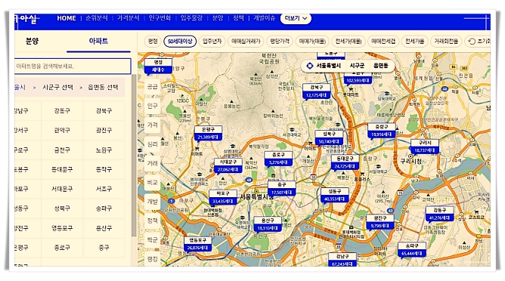Toggle the 비교 map side button
The width and height of the screenshot is (505, 281).
153,183
